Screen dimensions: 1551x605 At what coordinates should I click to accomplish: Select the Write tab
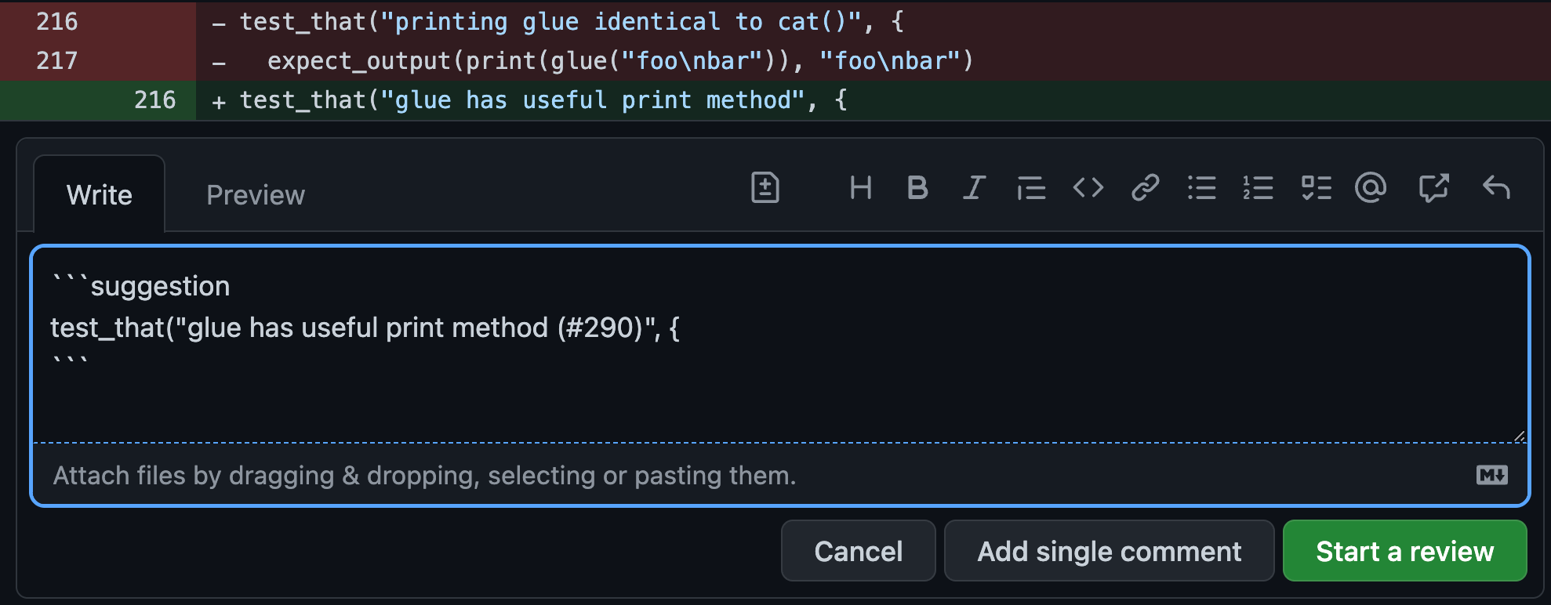click(x=100, y=195)
